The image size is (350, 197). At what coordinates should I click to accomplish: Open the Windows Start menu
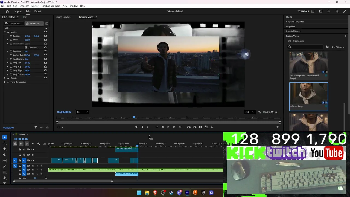tap(139, 193)
